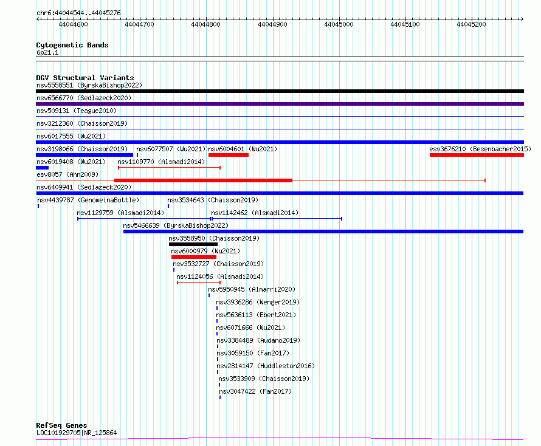Select the nsv6019408 (Wu2021) label
This screenshot has width=541, height=446.
pos(71,162)
